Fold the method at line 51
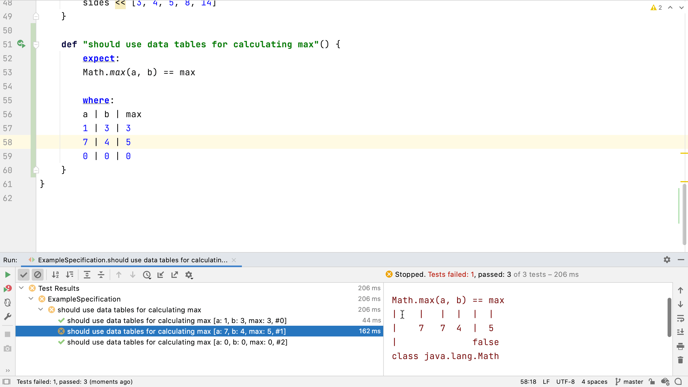 coord(36,44)
